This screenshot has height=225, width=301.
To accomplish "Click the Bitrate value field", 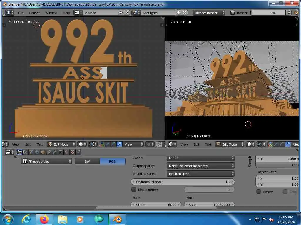I will click(x=156, y=204).
